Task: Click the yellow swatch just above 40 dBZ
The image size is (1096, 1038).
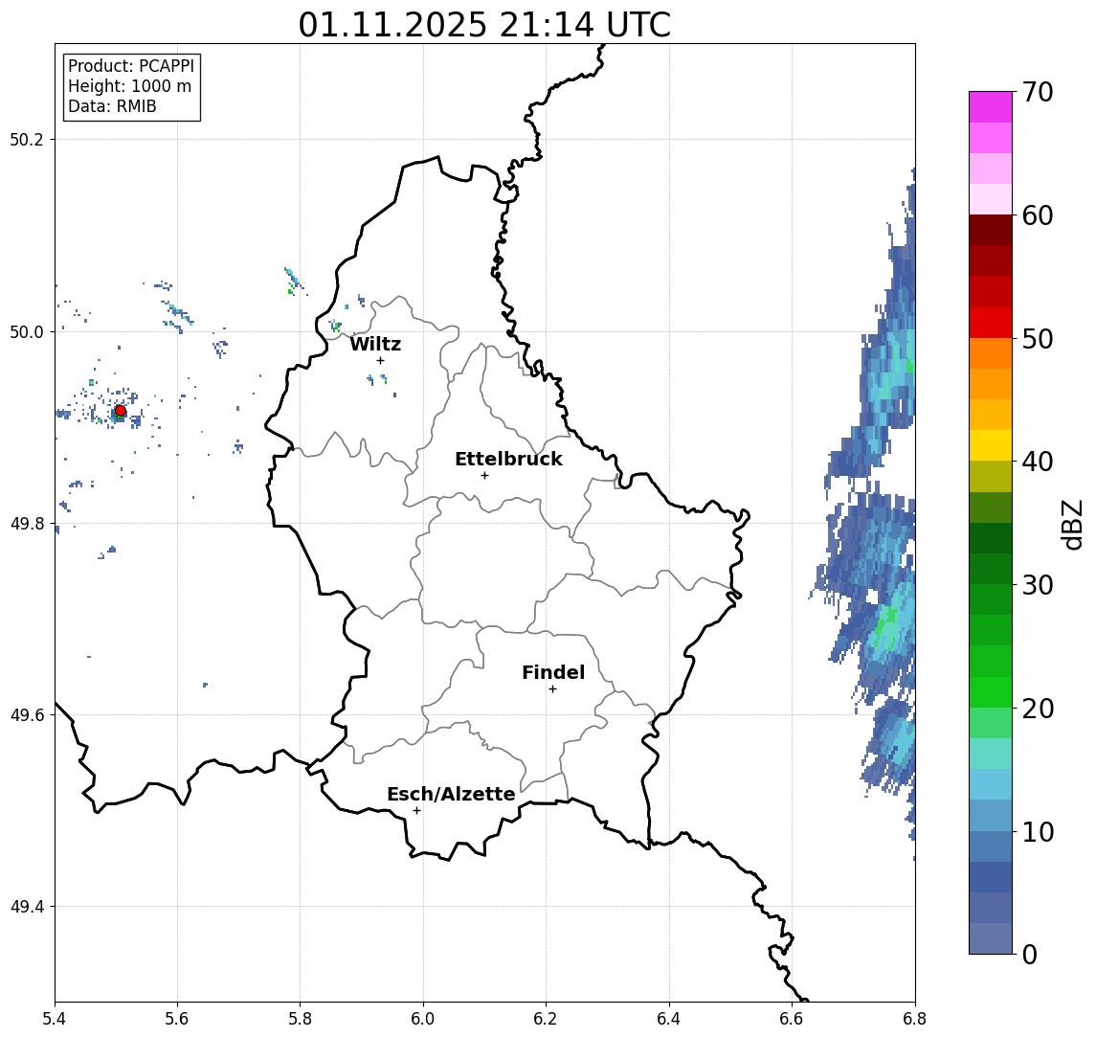Action: (991, 445)
